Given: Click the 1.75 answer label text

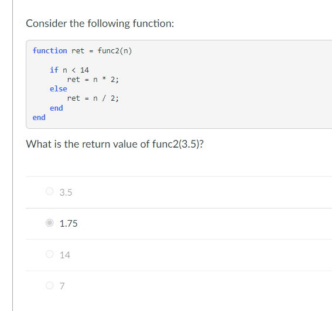Looking at the screenshot, I should pyautogui.click(x=69, y=224).
